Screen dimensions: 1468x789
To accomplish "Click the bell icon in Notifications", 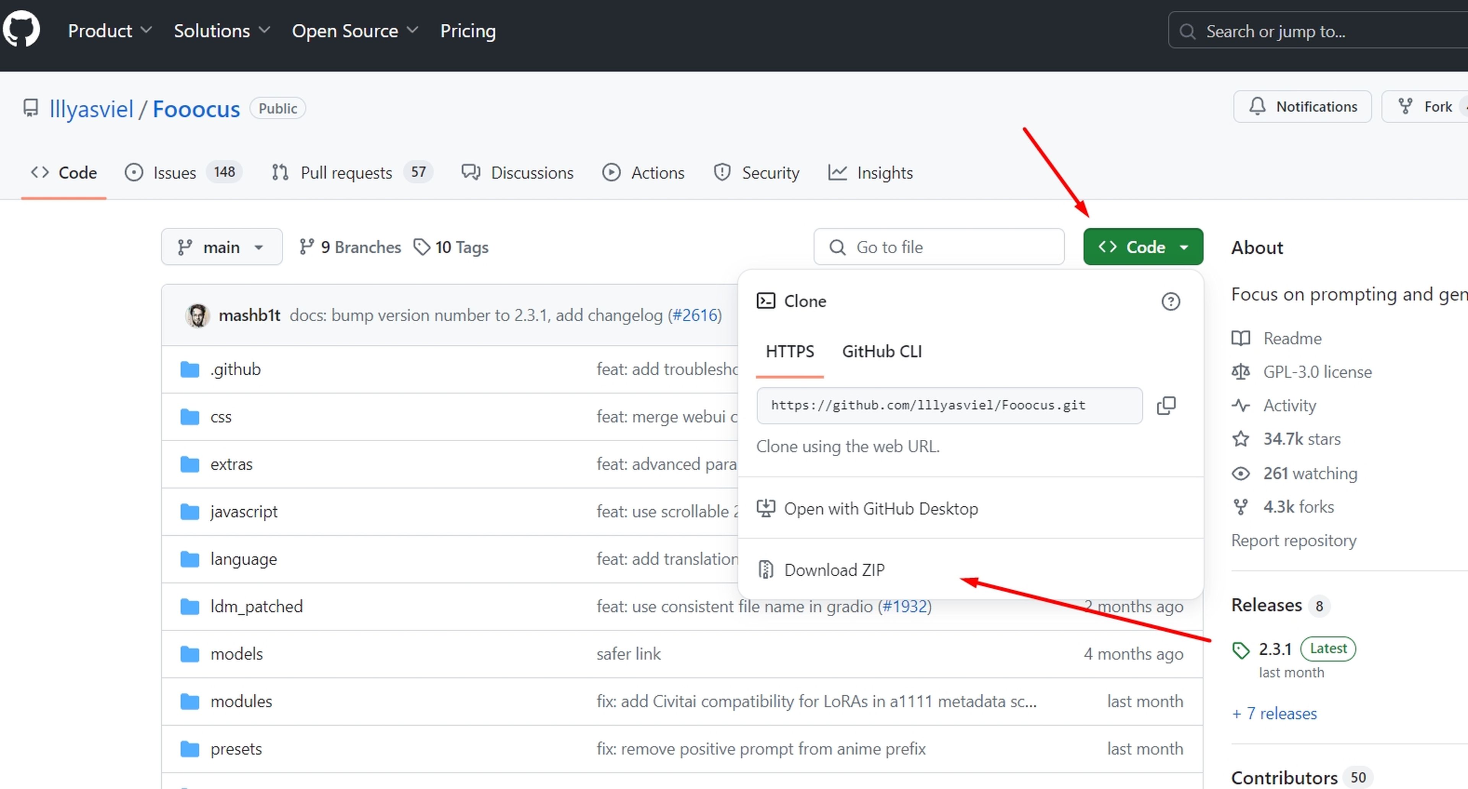I will (x=1257, y=107).
